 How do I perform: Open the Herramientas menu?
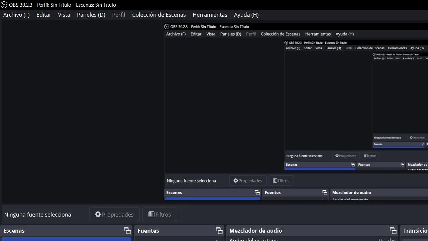[210, 15]
